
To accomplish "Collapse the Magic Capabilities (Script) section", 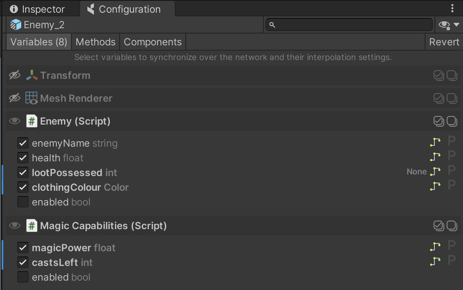I will [x=103, y=226].
